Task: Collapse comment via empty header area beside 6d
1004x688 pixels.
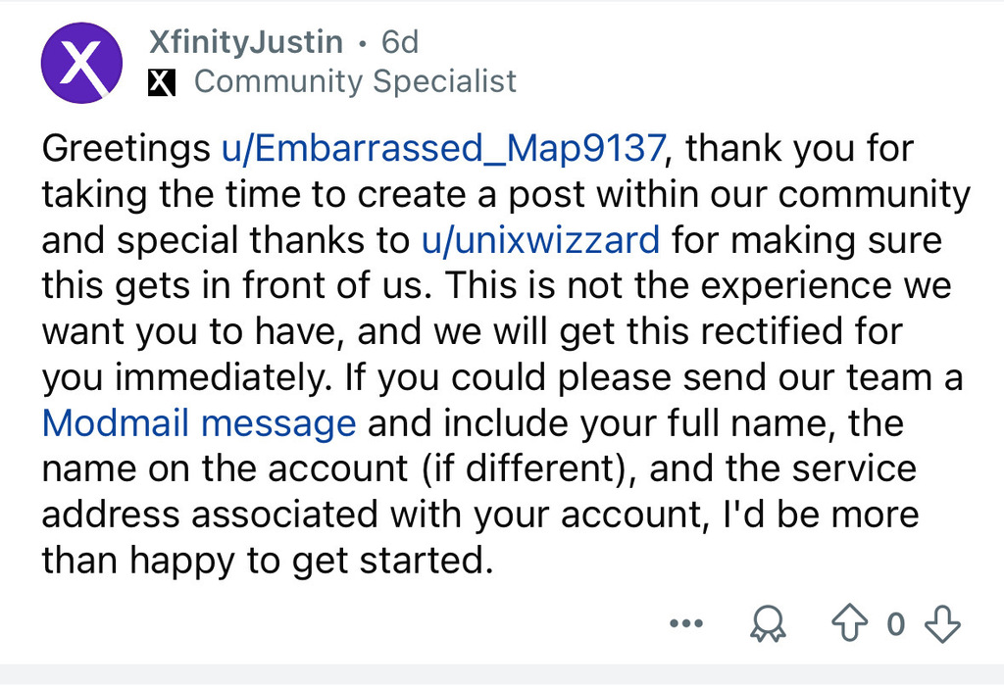Action: [704, 42]
